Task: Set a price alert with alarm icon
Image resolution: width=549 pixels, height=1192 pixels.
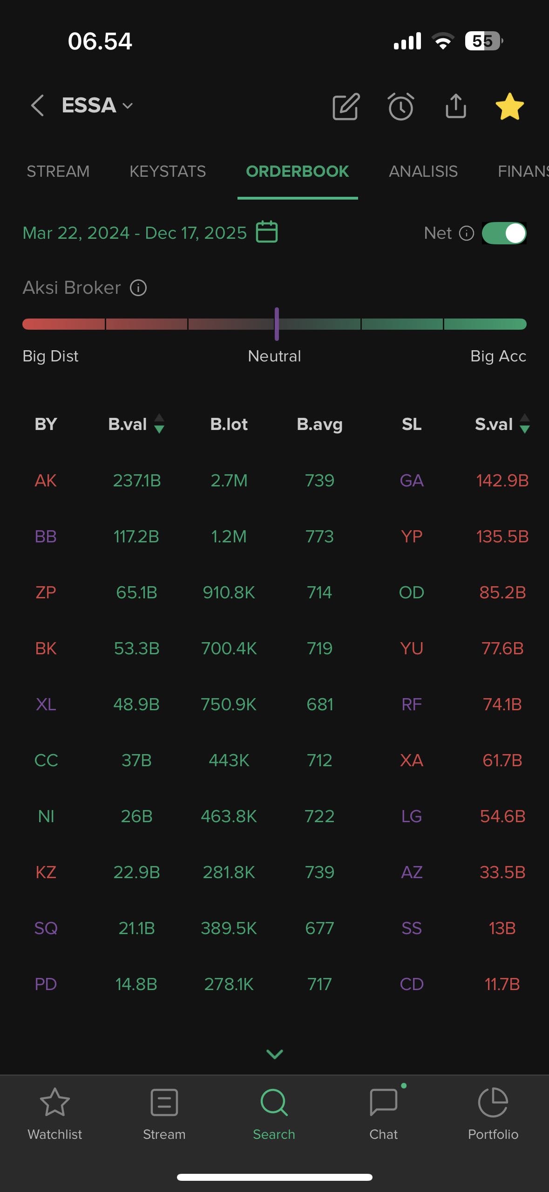Action: tap(401, 106)
